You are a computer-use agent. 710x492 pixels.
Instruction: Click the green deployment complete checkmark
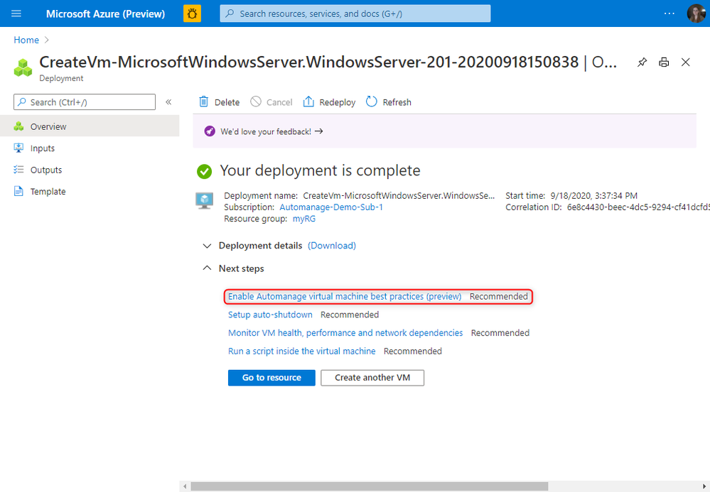coord(204,171)
